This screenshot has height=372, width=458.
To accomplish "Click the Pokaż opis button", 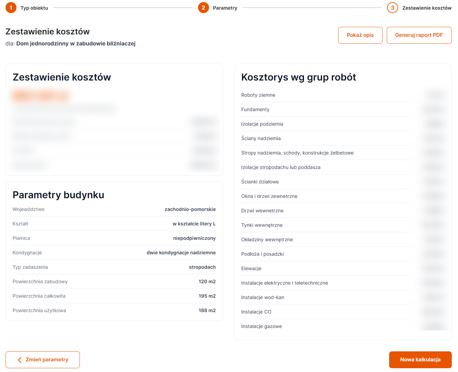I will tap(360, 35).
